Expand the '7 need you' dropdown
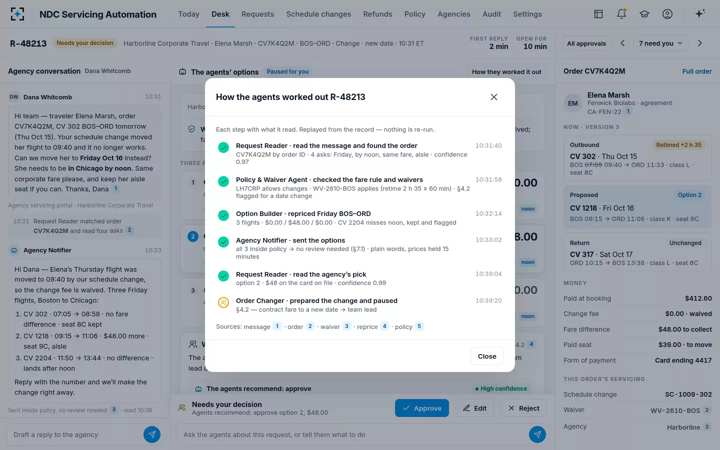Image resolution: width=720 pixels, height=450 pixels. tap(660, 43)
